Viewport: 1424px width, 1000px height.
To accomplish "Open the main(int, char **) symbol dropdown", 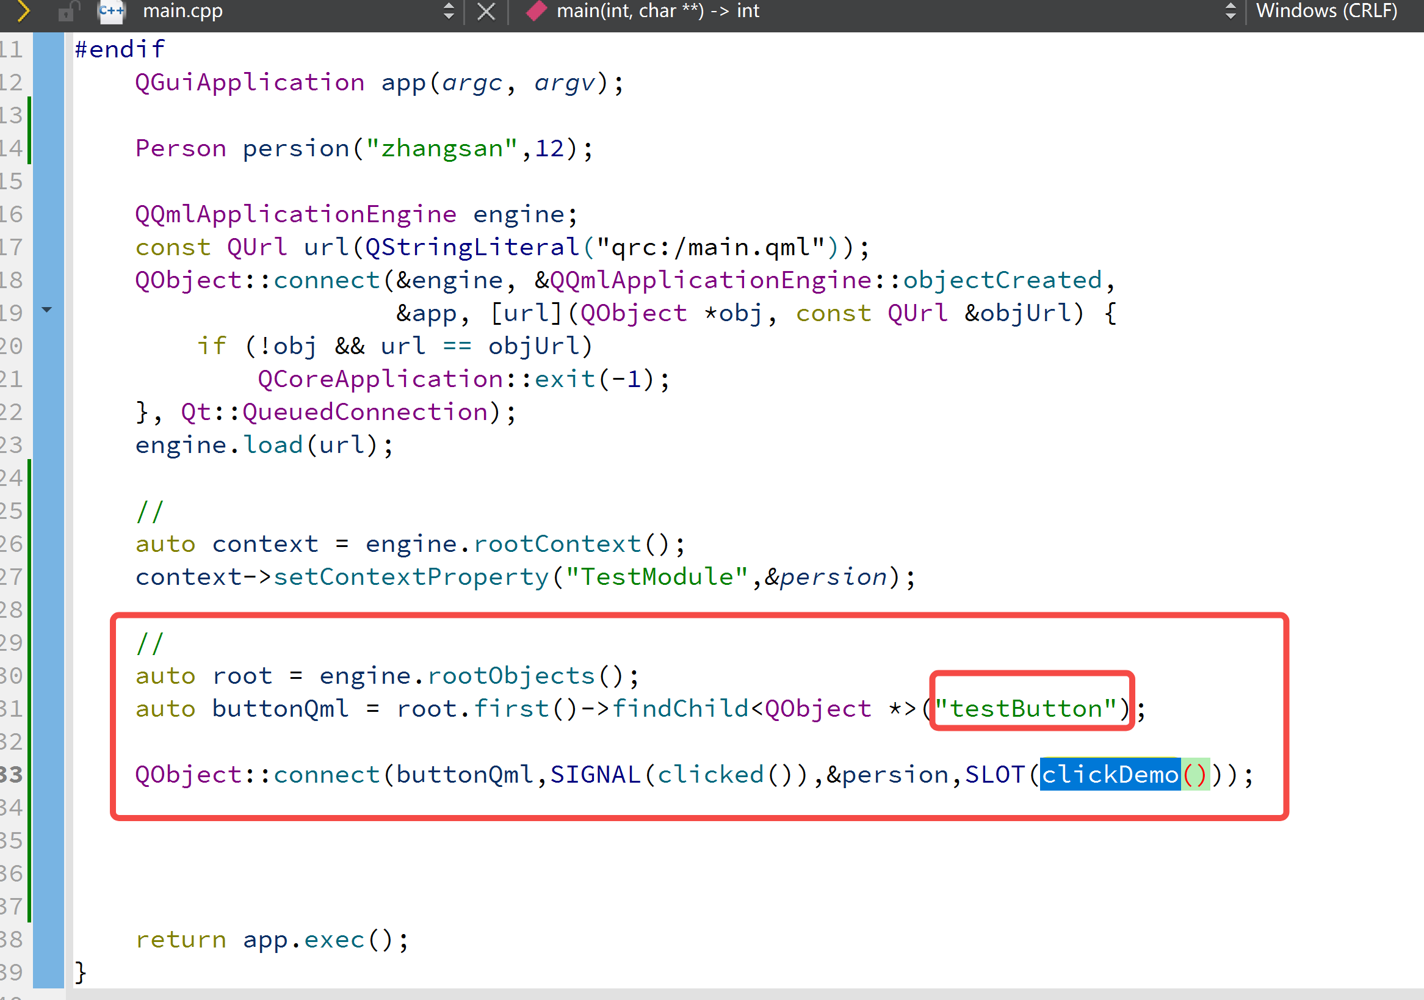I will 657,11.
